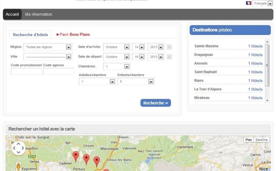Click Manosque on the map
This screenshot has height=171, width=276.
109,149
